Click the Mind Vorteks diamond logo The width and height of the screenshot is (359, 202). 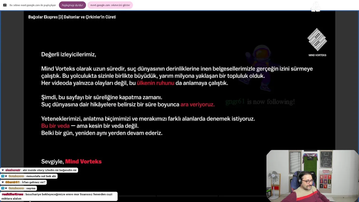(x=317, y=40)
